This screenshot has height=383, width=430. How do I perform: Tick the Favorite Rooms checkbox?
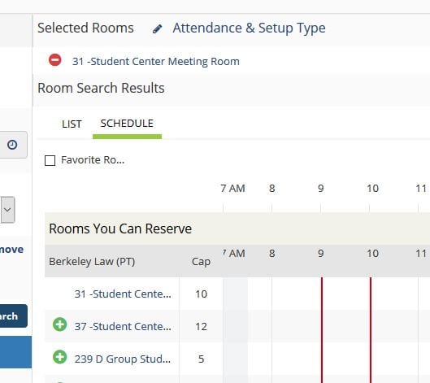(50, 160)
